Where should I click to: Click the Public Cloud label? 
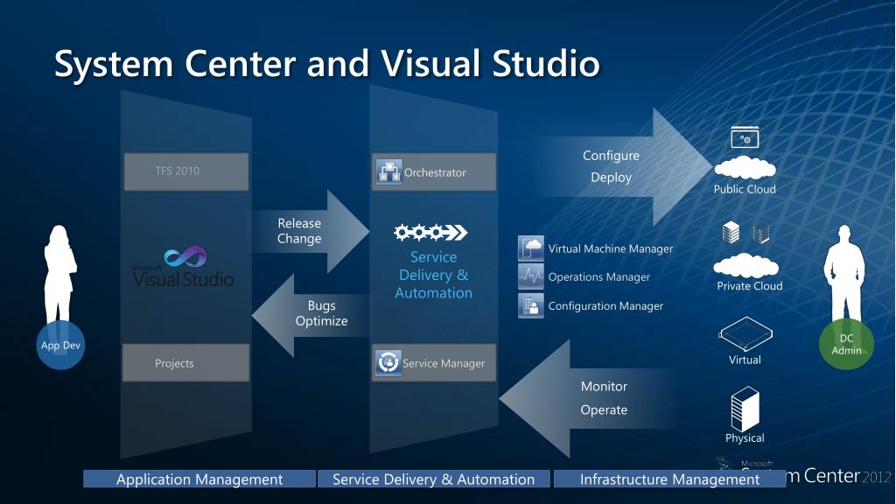click(745, 189)
